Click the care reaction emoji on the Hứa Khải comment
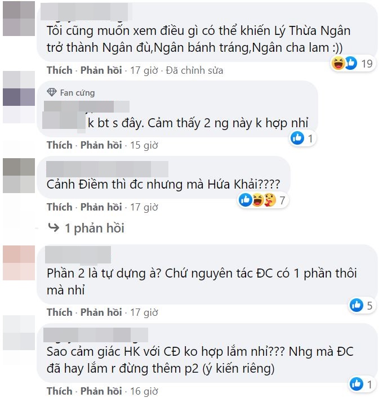 coord(270,200)
